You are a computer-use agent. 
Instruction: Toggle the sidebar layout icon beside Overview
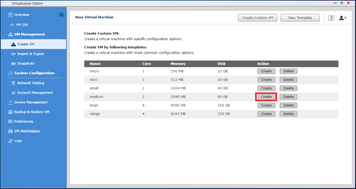61,15
